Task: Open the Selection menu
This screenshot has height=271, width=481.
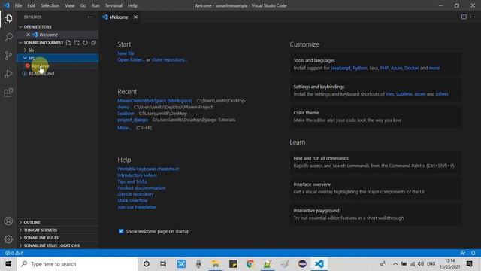Action: point(50,5)
